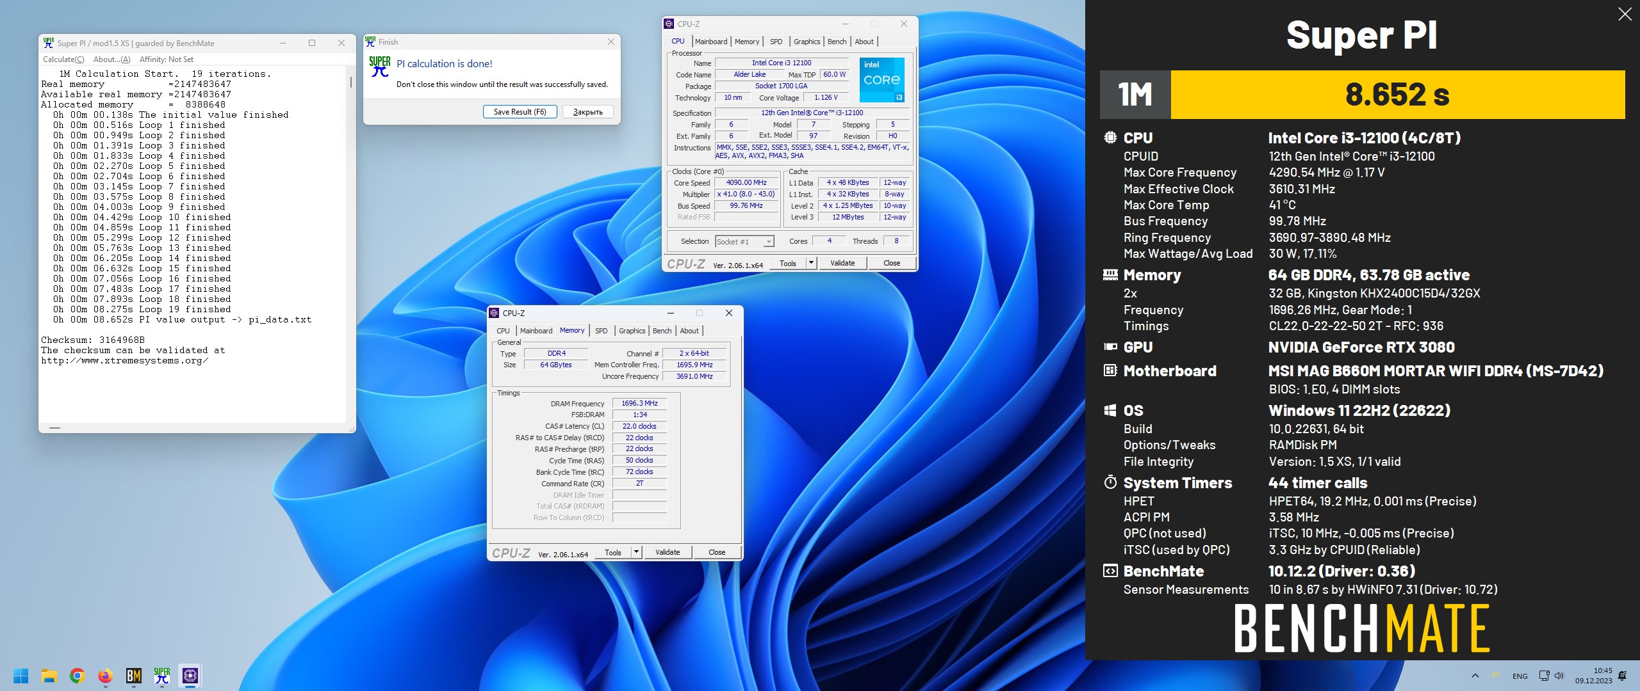Switch to Mainboard tab in top CPU-Z
The image size is (1640, 691).
pyautogui.click(x=711, y=42)
